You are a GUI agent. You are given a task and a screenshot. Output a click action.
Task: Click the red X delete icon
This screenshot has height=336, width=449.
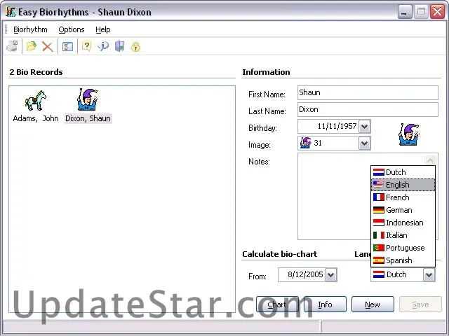[x=47, y=46]
